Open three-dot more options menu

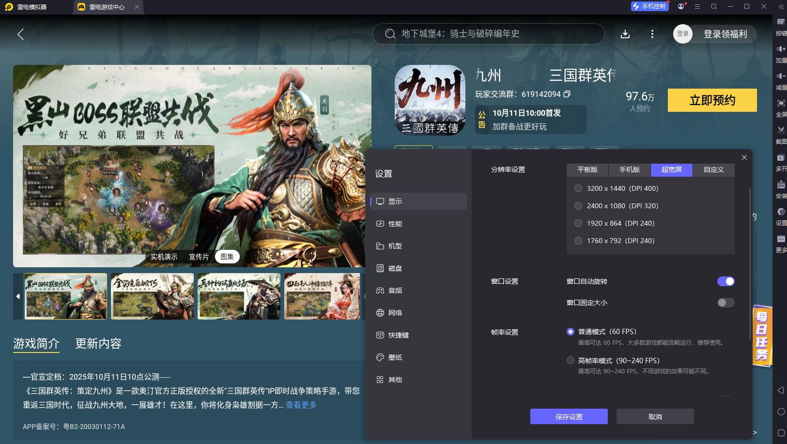coord(652,34)
